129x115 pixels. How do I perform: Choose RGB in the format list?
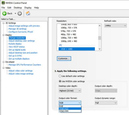click(70, 106)
